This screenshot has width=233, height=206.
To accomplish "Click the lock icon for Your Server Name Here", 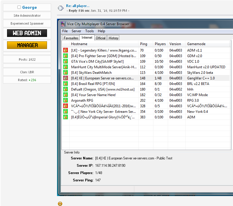I will point(66,95).
